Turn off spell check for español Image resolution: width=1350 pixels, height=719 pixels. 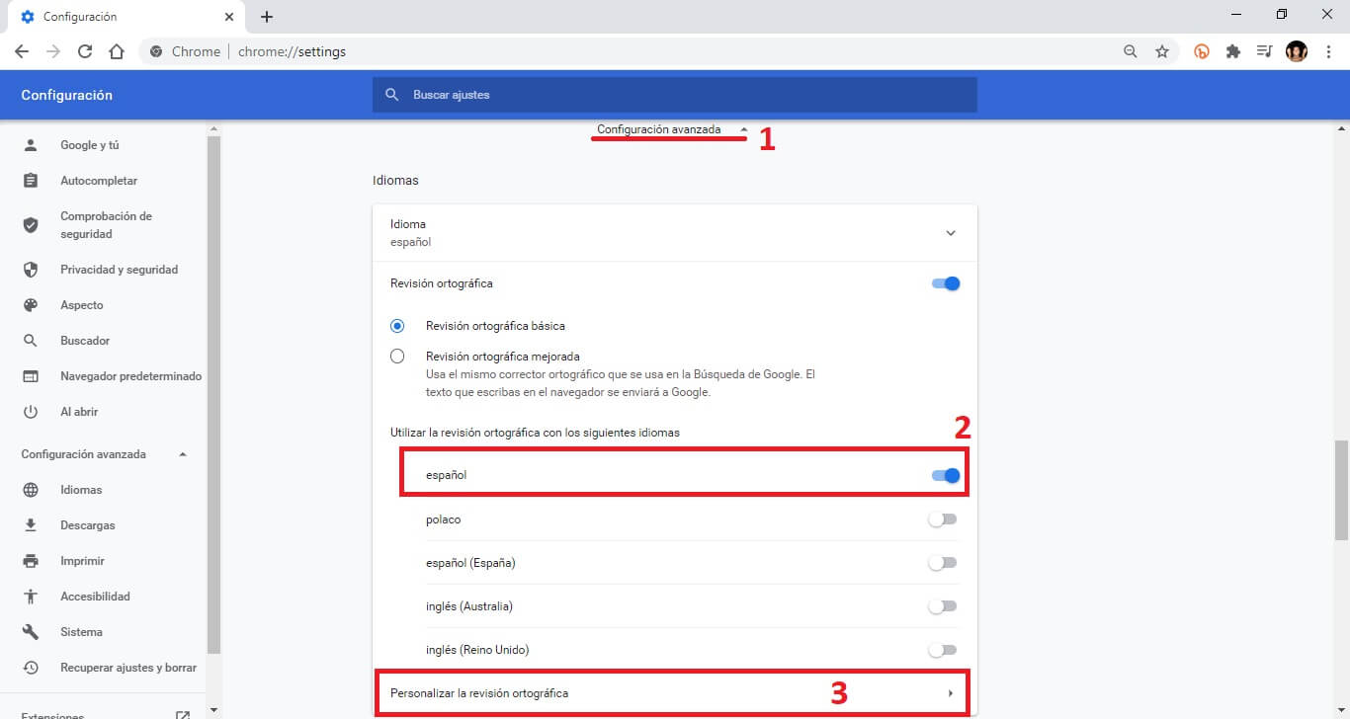click(945, 476)
